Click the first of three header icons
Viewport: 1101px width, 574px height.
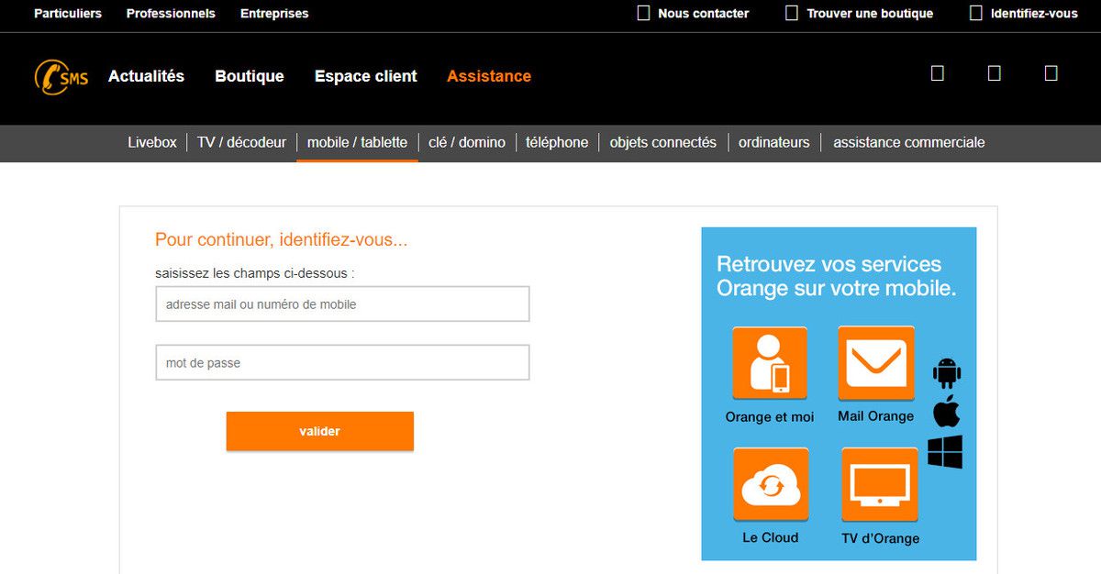[x=938, y=73]
